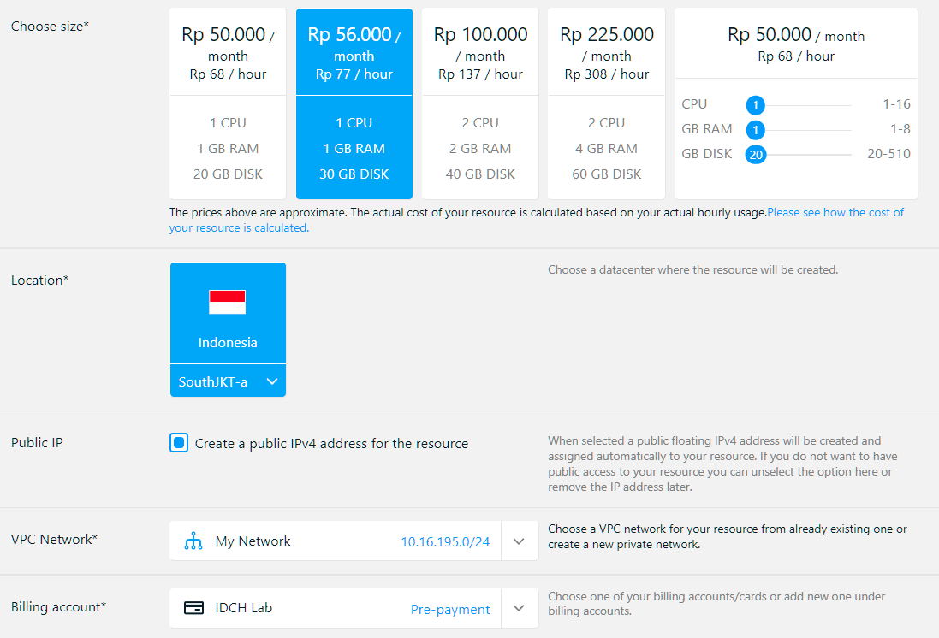Open the Billing account dropdown arrow
The image size is (939, 638).
519,608
